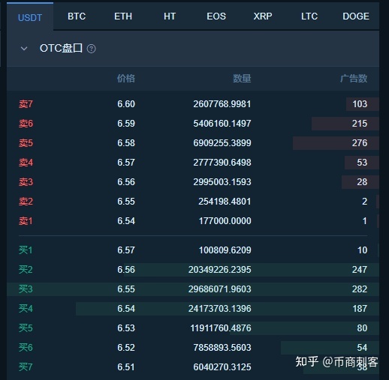
Task: Click the 6.57 price in 卖4 row
Action: (126, 163)
